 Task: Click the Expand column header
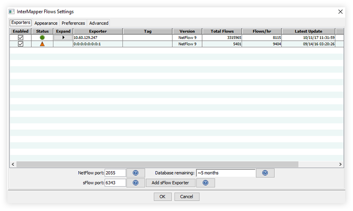(x=63, y=31)
